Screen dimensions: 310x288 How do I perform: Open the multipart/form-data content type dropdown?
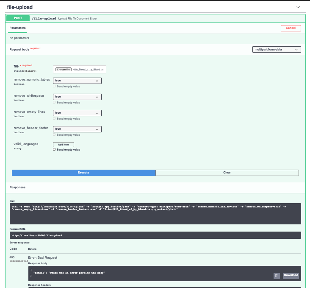[x=277, y=50]
